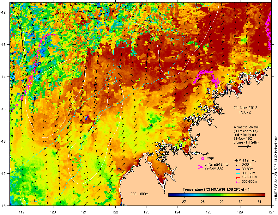
Task: Click the 0-30m depth label
Action: (x=247, y=165)
